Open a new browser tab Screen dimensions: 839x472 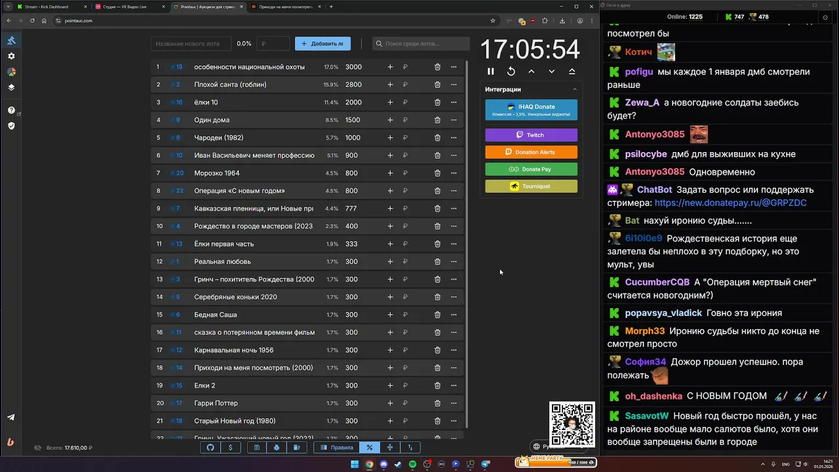pyautogui.click(x=331, y=7)
